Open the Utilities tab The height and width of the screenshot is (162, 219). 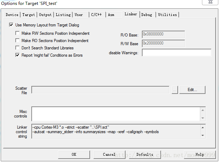coord(167,15)
